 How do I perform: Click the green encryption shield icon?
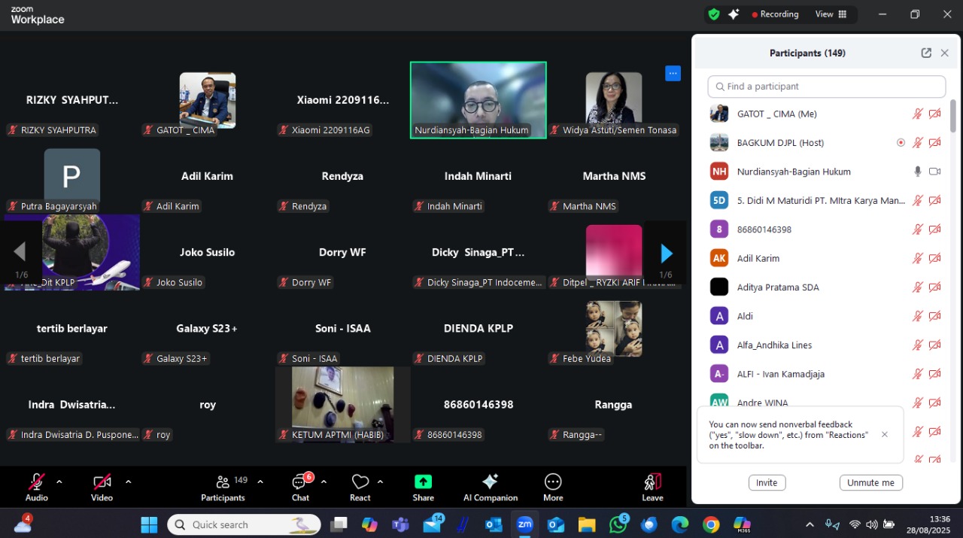[x=713, y=14]
